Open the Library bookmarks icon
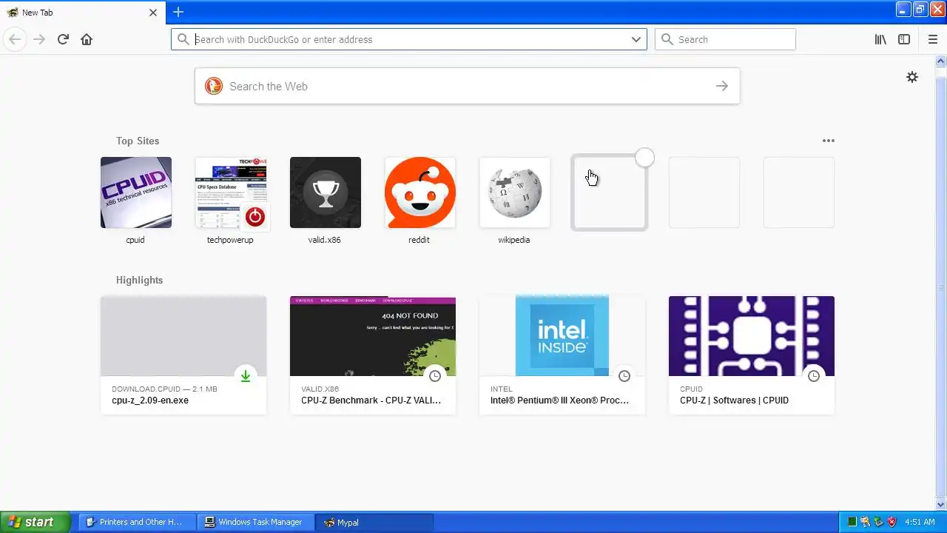Image resolution: width=947 pixels, height=533 pixels. point(880,39)
